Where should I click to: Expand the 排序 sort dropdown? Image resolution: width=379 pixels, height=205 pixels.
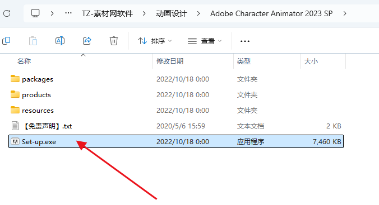155,41
